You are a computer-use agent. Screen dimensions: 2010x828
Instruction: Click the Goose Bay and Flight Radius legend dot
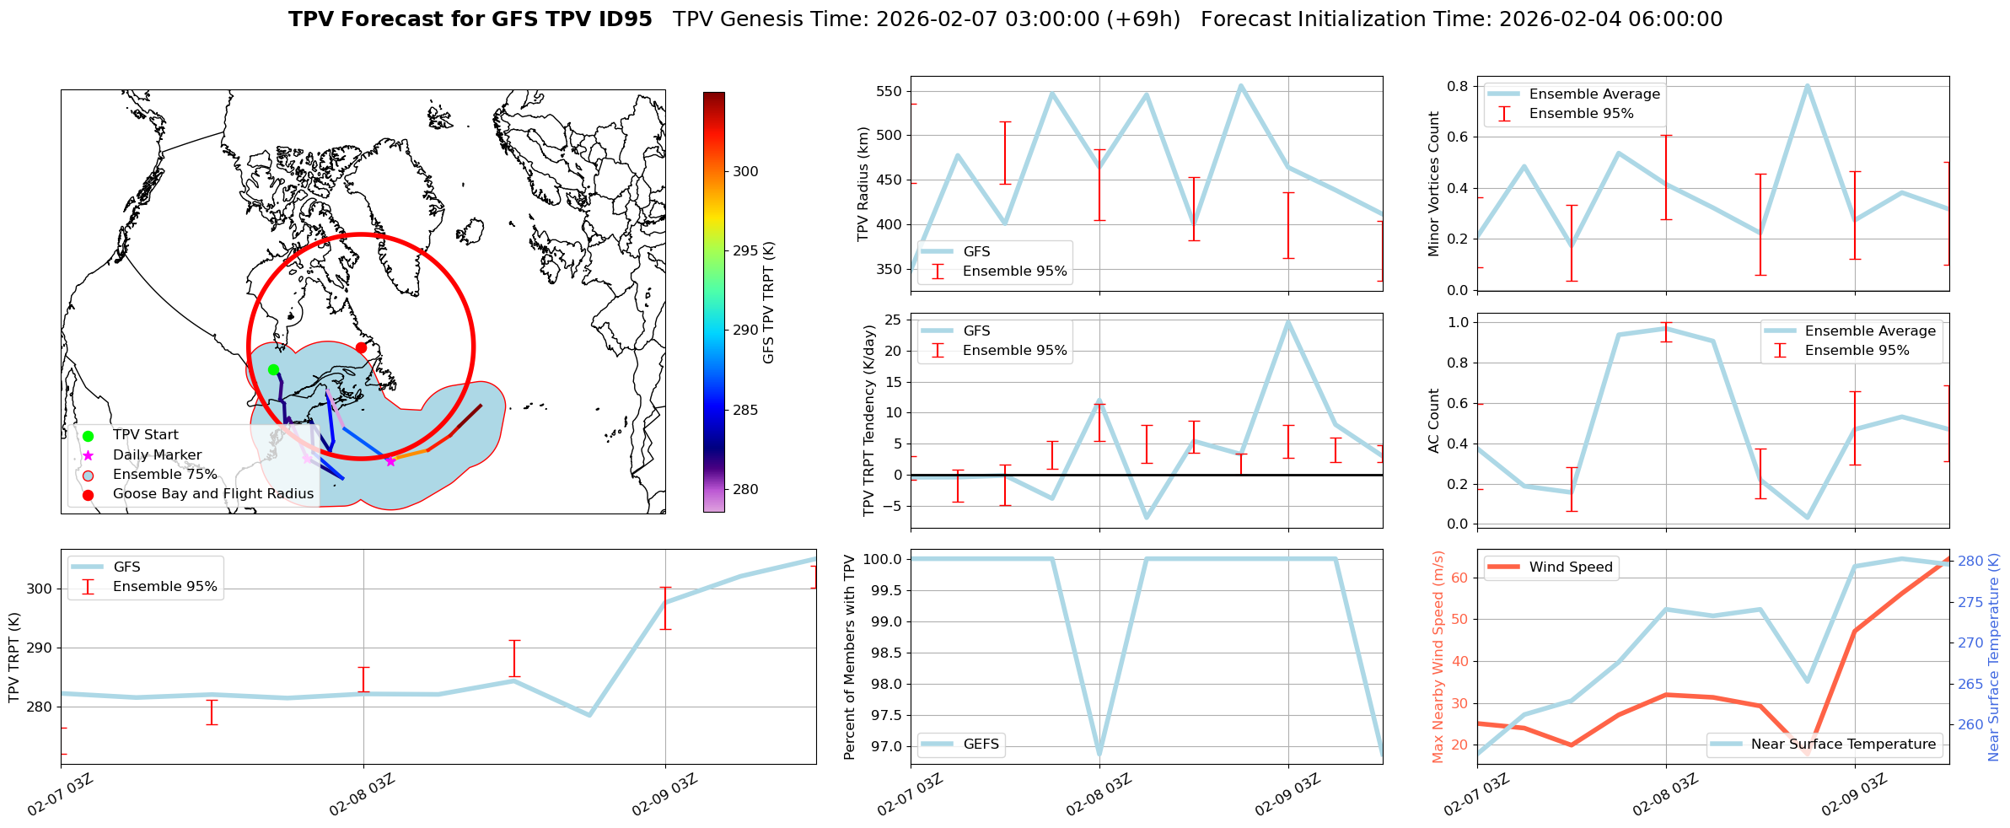tap(89, 495)
